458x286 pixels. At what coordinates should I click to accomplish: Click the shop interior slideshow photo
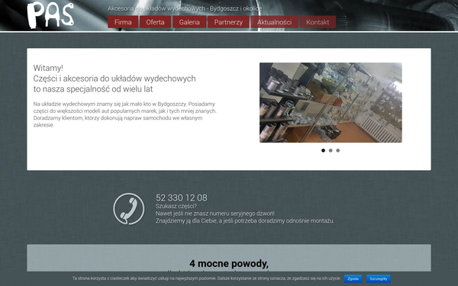pyautogui.click(x=331, y=102)
